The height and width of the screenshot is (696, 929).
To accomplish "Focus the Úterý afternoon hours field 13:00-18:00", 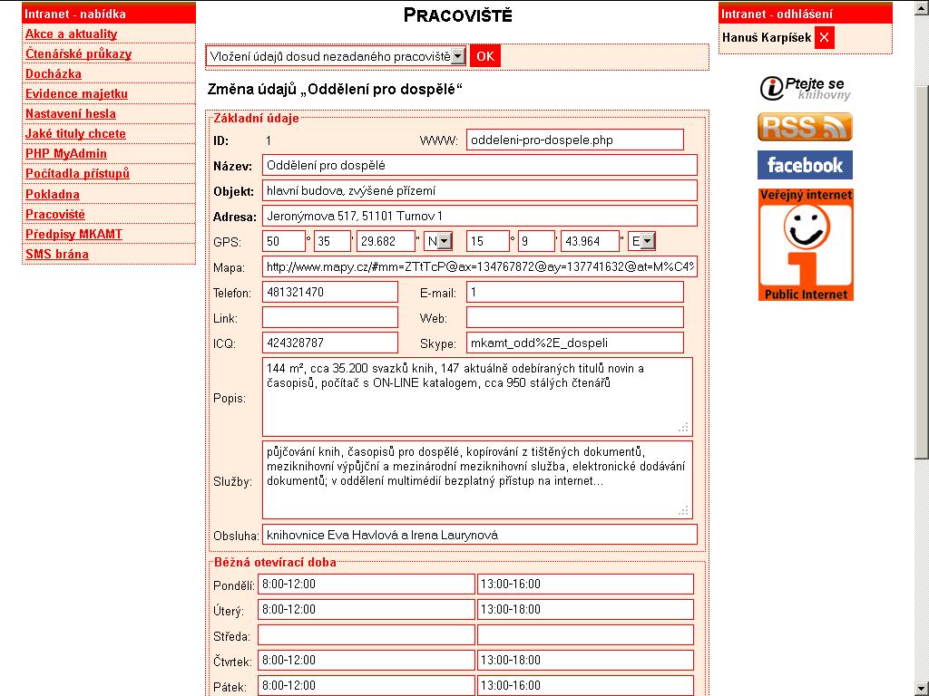I will point(585,610).
